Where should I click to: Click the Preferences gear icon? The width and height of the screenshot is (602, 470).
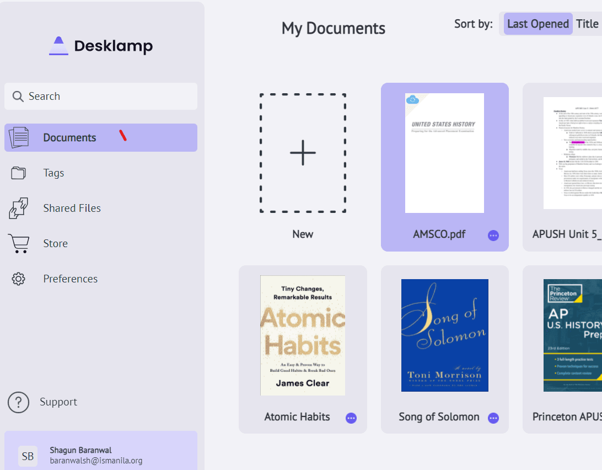click(18, 279)
